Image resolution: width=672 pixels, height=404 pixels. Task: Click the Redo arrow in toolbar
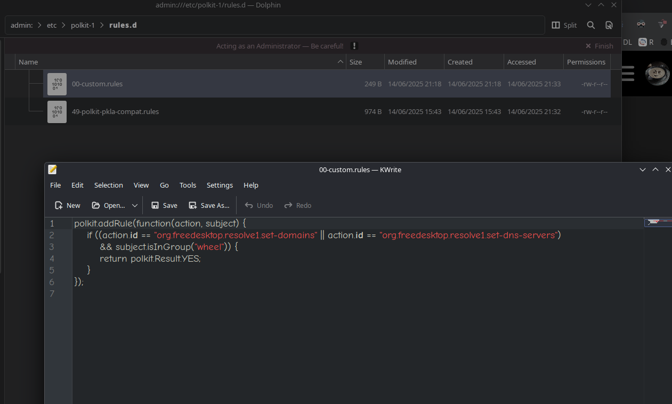point(288,205)
